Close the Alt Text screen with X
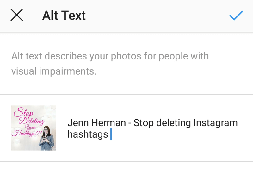 (x=16, y=15)
